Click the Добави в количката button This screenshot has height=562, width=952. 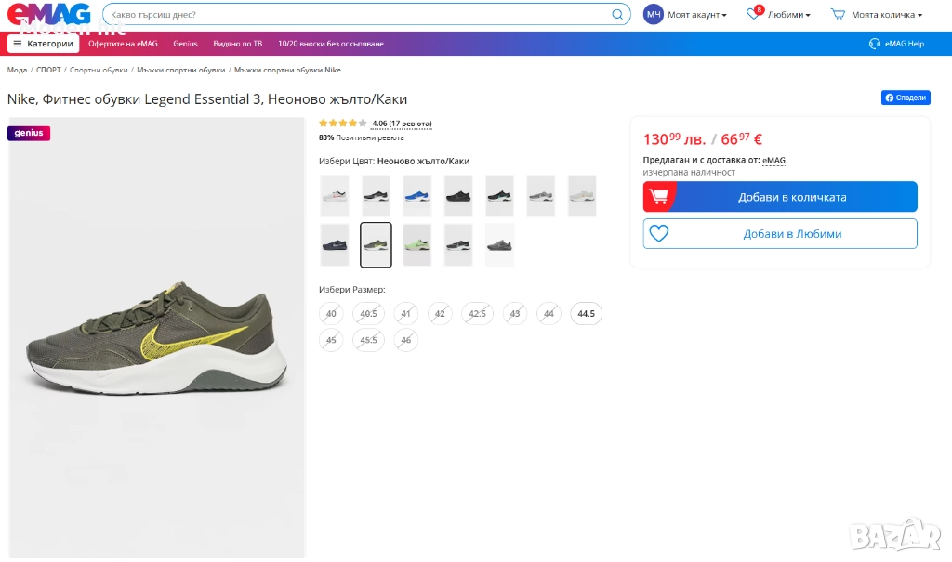click(x=780, y=197)
